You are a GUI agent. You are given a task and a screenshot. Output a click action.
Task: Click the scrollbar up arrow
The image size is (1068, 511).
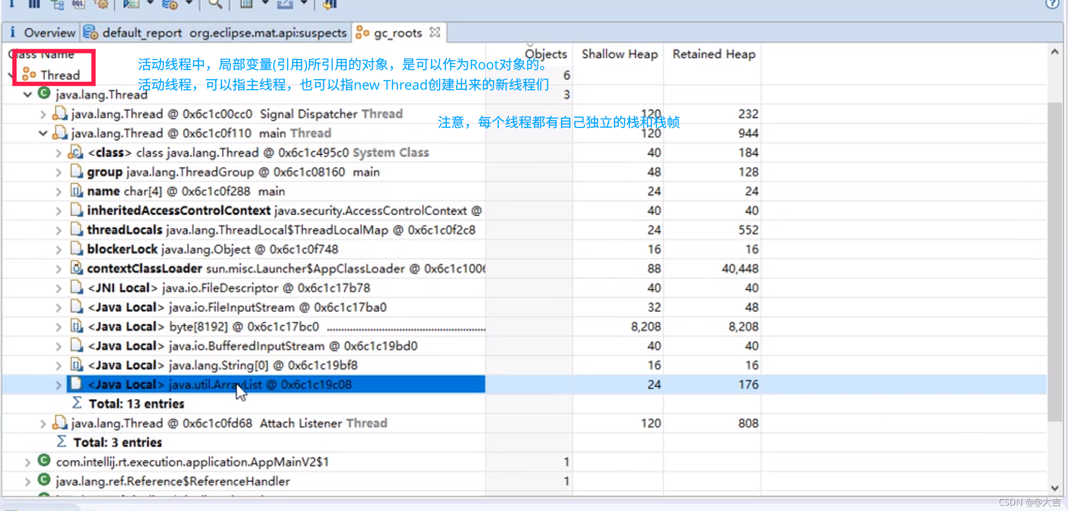pyautogui.click(x=1055, y=52)
